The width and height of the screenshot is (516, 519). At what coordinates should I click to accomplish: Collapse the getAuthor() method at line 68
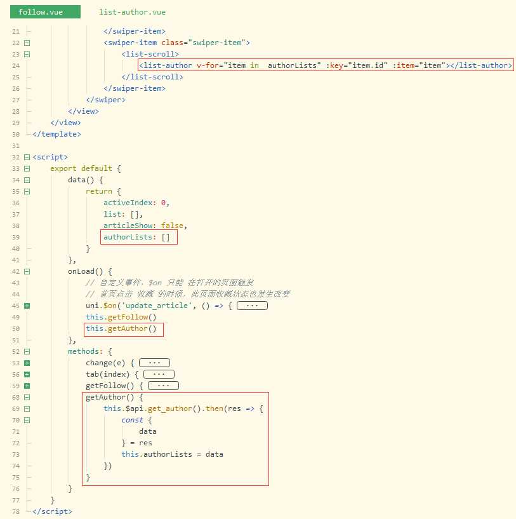[27, 397]
